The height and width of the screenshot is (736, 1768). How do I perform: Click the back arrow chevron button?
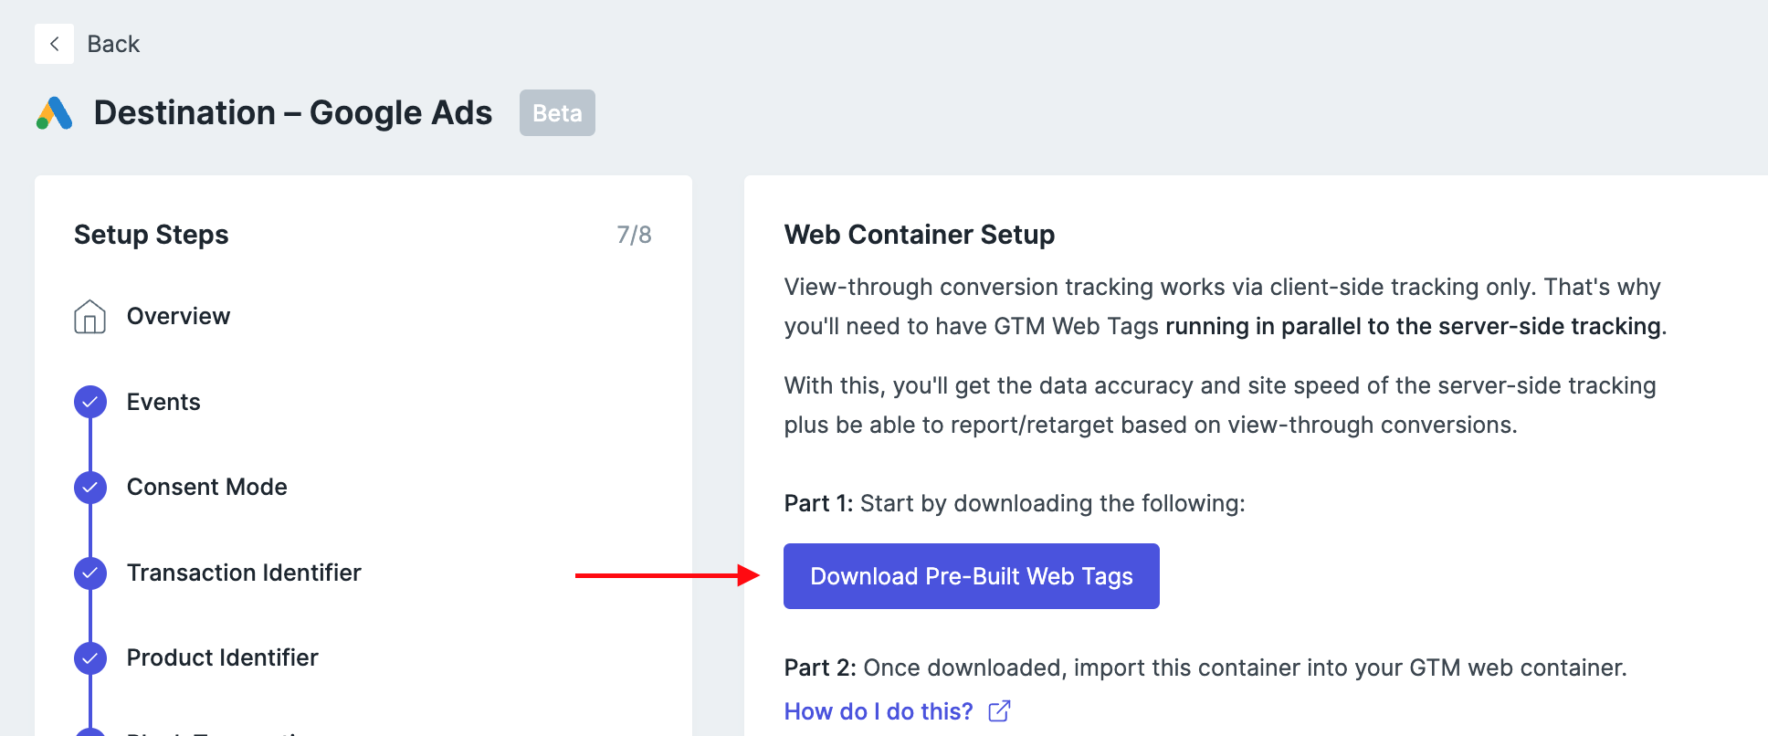54,44
